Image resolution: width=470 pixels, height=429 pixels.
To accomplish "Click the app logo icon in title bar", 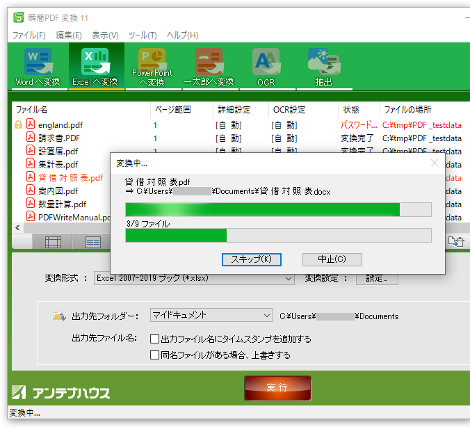I will pyautogui.click(x=19, y=17).
